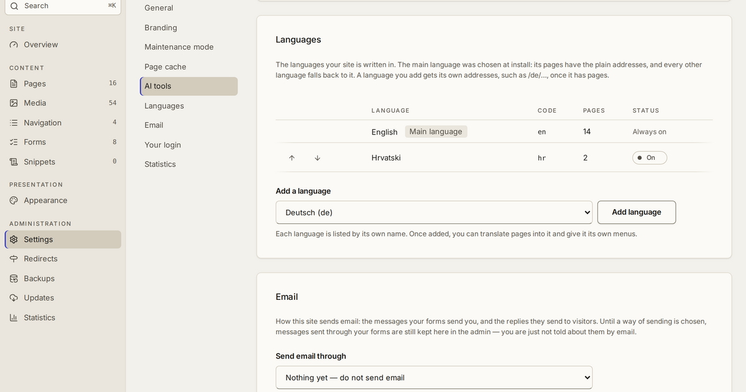Open Overview in the sidebar

click(x=63, y=45)
